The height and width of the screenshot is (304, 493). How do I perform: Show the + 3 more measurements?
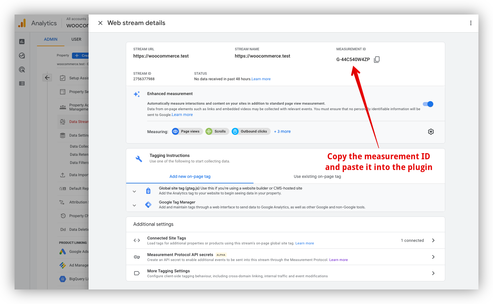tap(282, 131)
